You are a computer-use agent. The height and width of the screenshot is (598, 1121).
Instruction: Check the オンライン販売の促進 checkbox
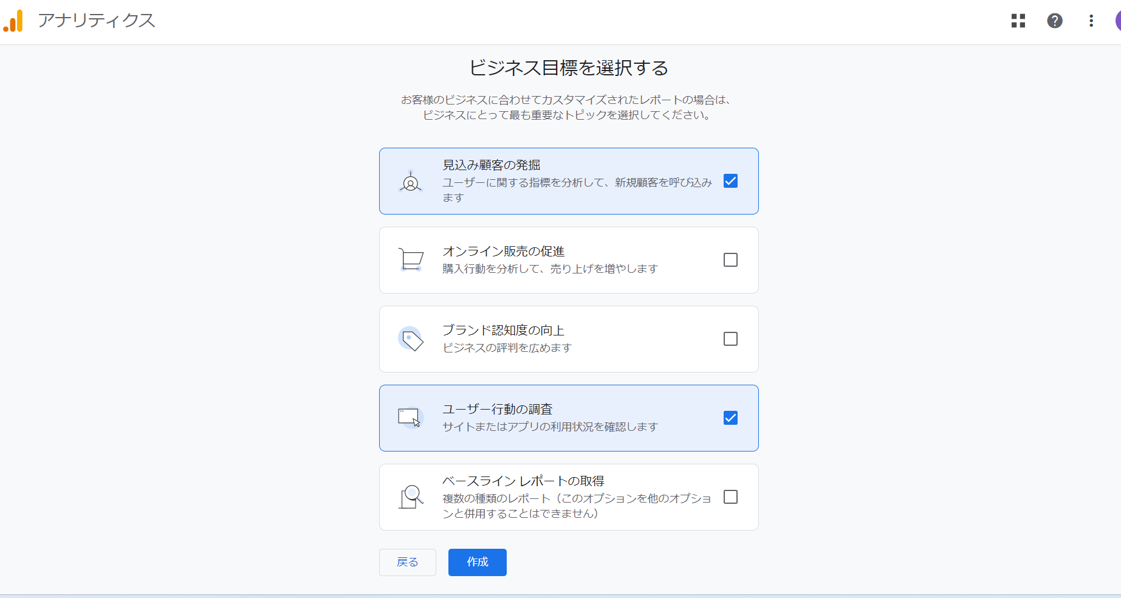click(730, 260)
